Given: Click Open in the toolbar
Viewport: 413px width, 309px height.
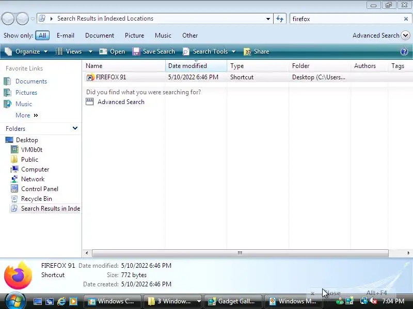Looking at the screenshot, I should pyautogui.click(x=112, y=51).
